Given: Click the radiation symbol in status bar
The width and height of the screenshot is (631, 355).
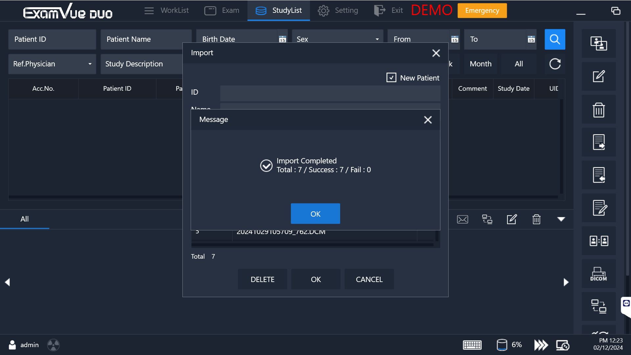Looking at the screenshot, I should tap(53, 345).
